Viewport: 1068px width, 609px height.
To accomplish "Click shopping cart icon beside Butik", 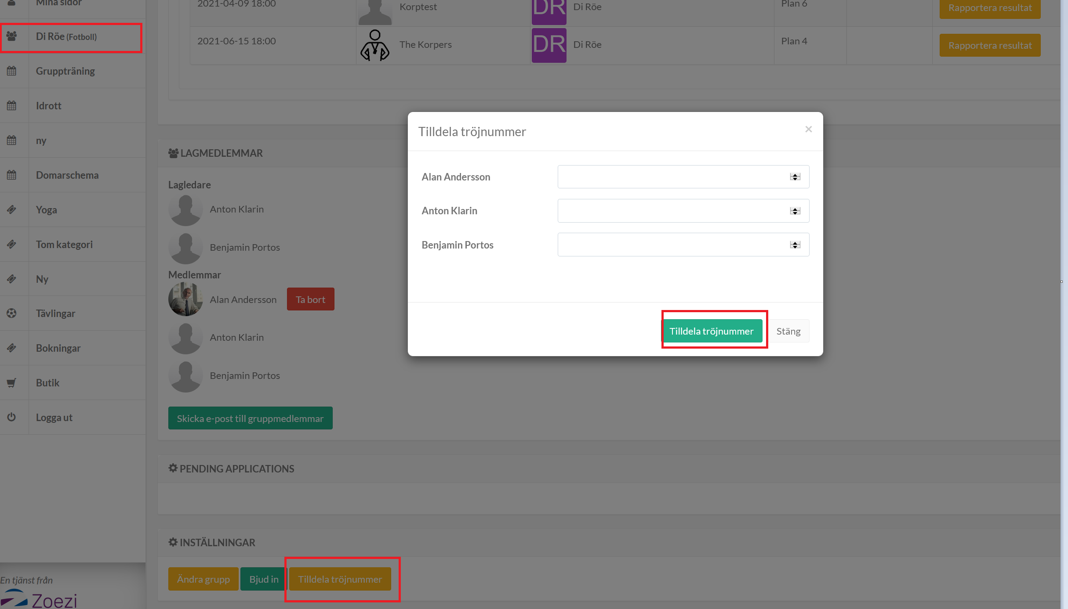I will pyautogui.click(x=12, y=382).
